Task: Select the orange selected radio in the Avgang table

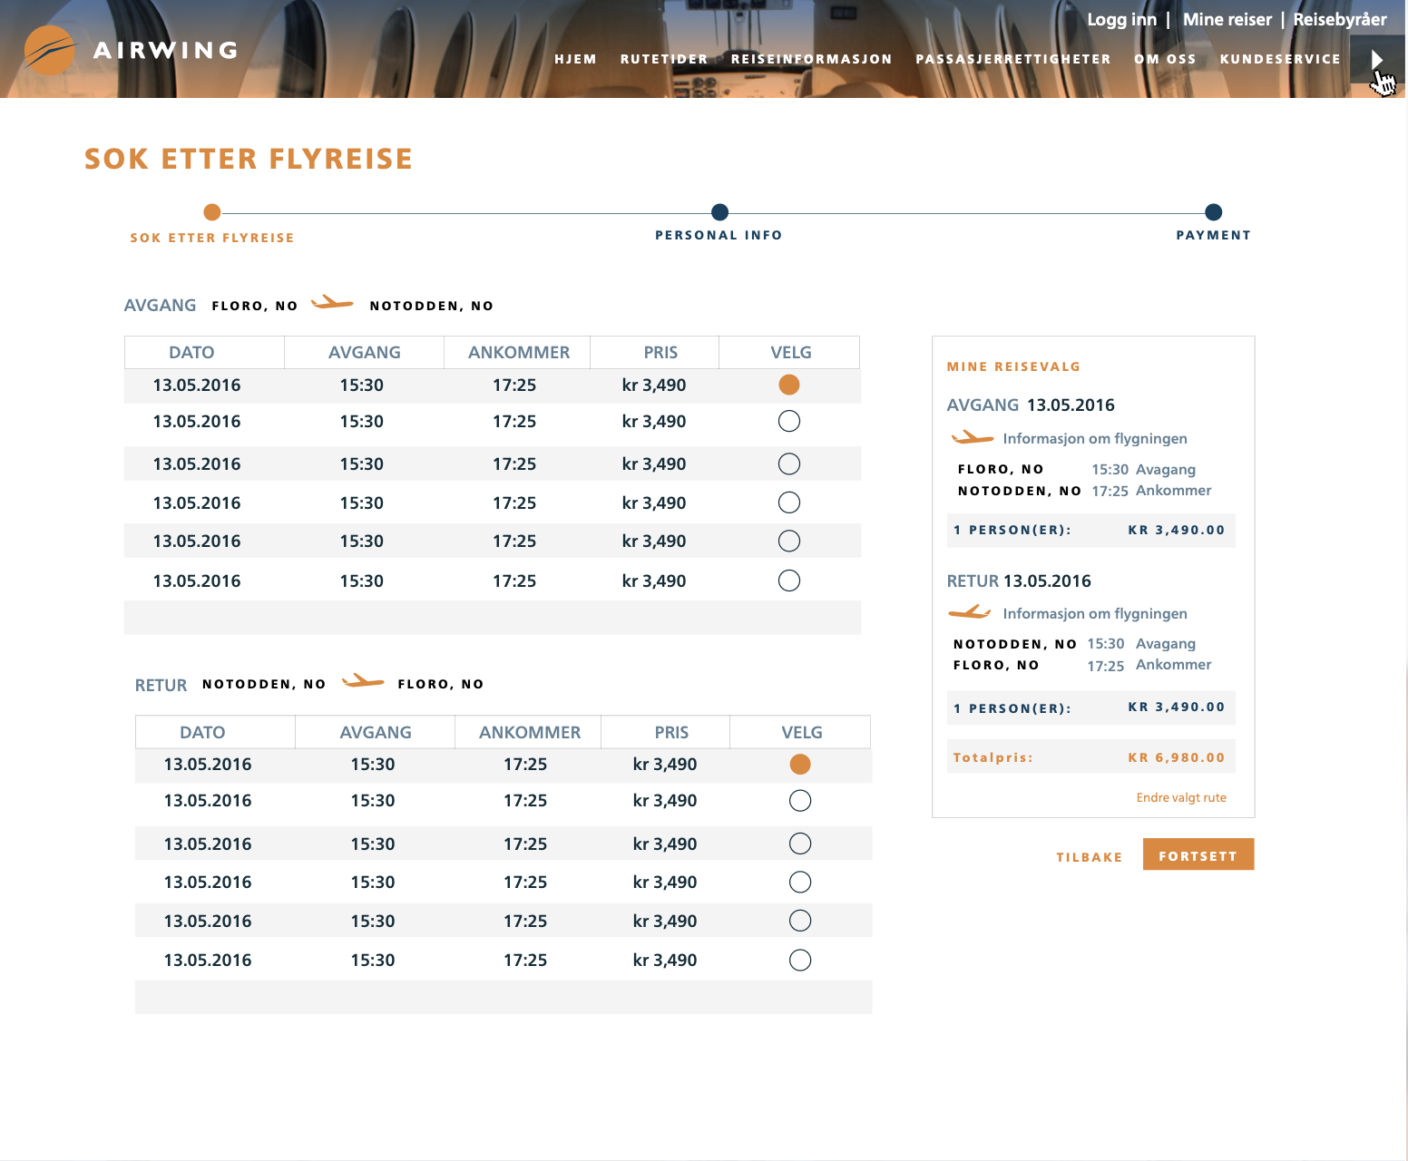Action: coord(789,385)
